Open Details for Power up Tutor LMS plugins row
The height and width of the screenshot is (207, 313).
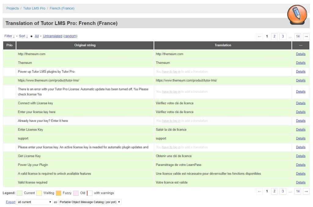click(301, 71)
